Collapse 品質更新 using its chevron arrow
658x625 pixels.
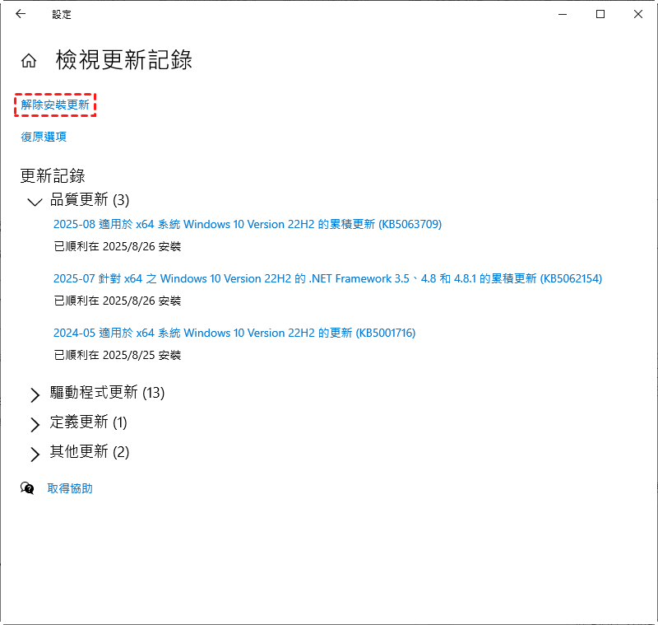coord(35,201)
